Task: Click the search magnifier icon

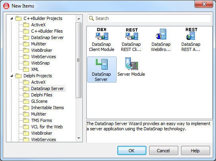Action: click(91, 18)
